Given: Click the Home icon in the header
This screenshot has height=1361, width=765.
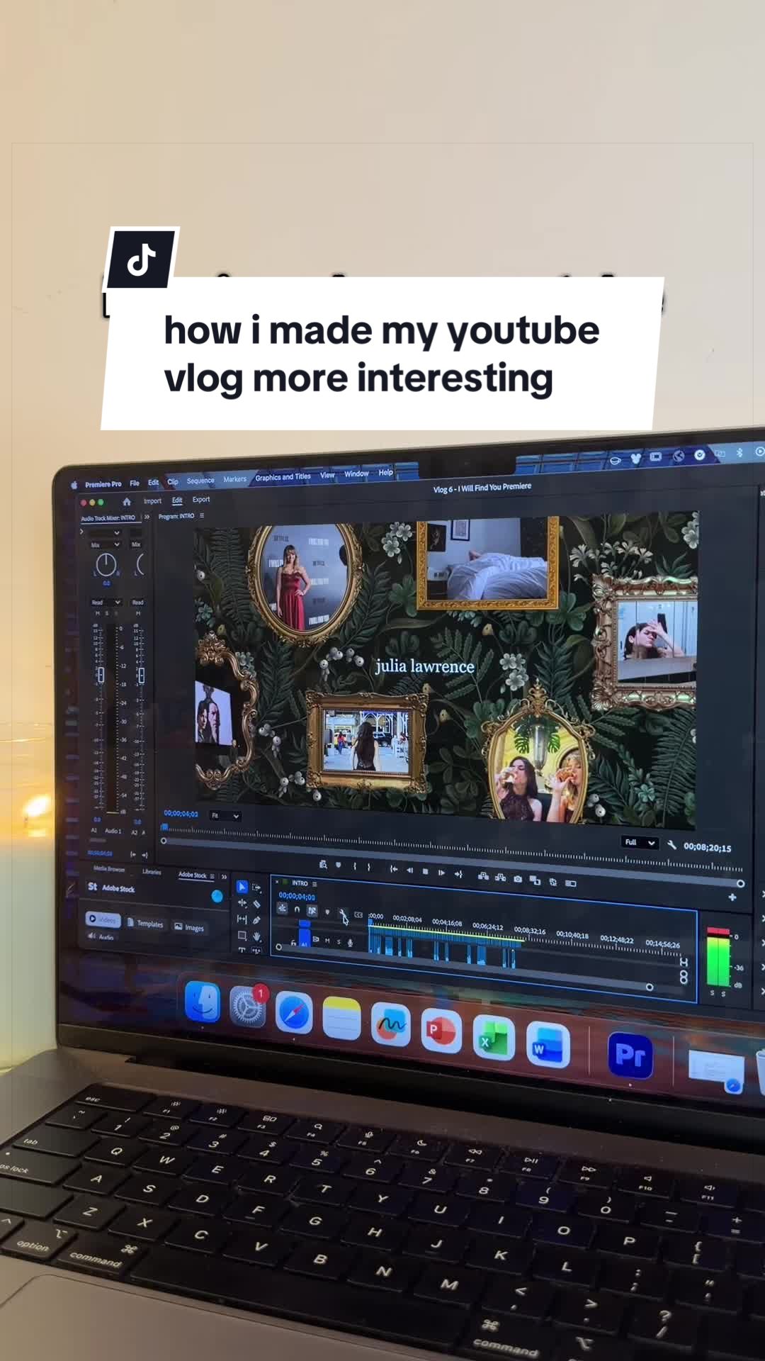Looking at the screenshot, I should (x=127, y=502).
